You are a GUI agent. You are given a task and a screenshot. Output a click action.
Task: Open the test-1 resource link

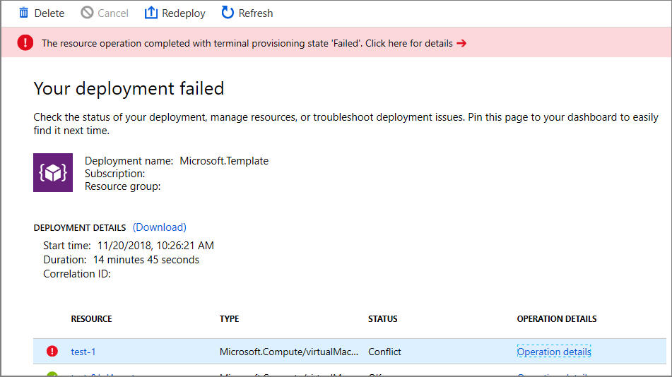click(83, 352)
